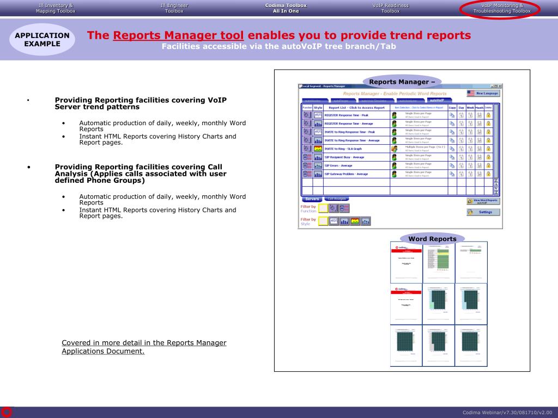The height and width of the screenshot is (418, 558).
Task: Enable daily report for SIP Gateway Problem - Average
Action: [461, 174]
